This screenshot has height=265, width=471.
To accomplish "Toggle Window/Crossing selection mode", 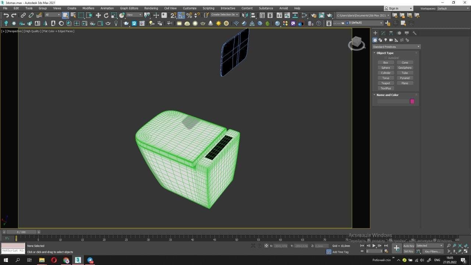I will tap(89, 15).
